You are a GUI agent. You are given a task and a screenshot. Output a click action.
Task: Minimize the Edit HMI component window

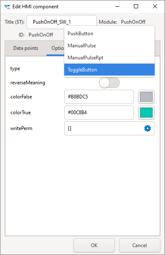pos(117,7)
